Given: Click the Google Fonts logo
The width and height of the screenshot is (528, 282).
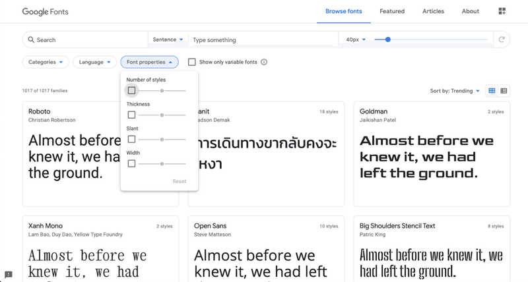Looking at the screenshot, I should [x=45, y=11].
